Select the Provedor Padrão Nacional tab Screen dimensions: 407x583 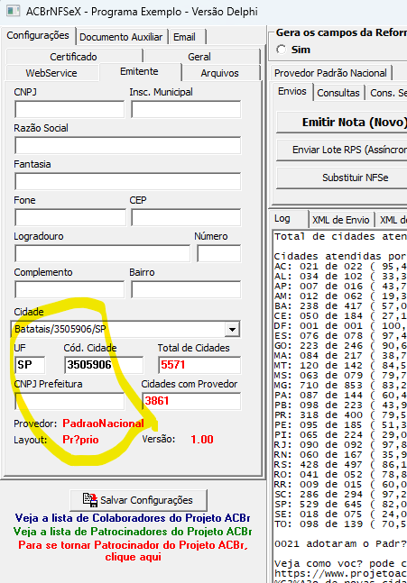[330, 73]
